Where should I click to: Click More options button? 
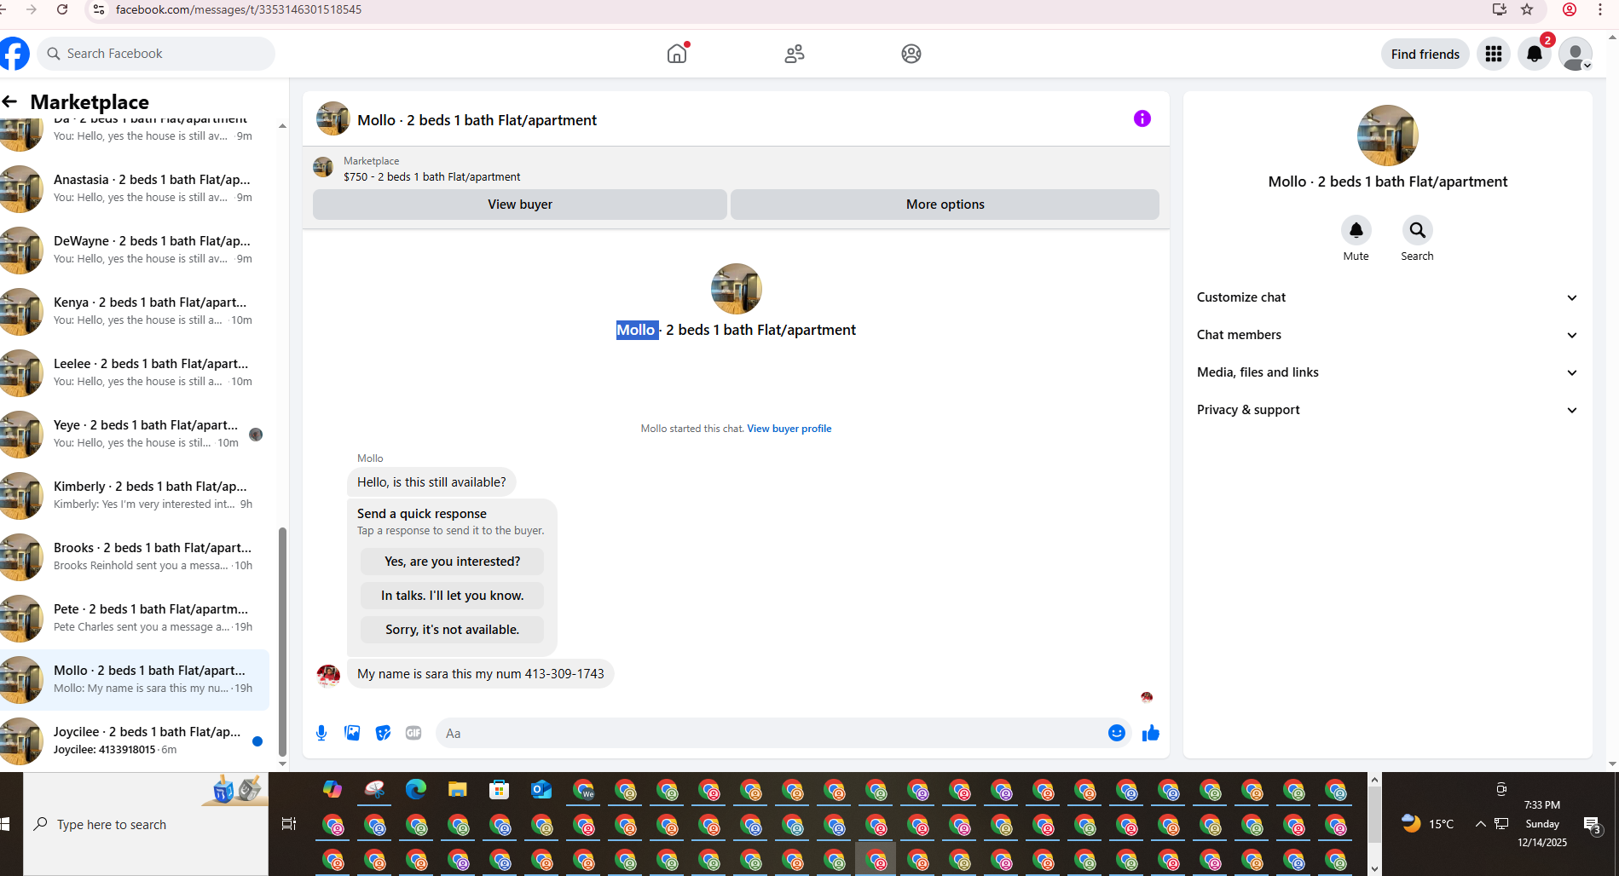tap(945, 205)
